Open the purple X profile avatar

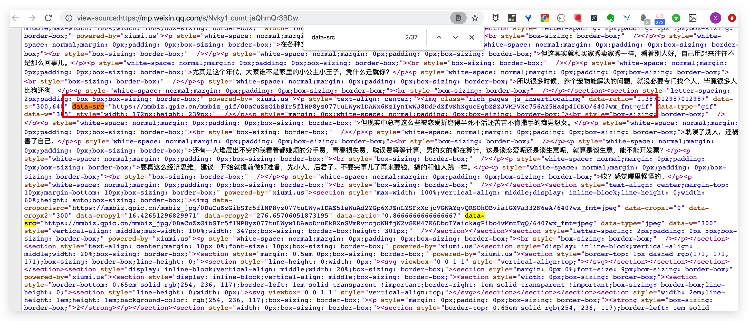point(715,18)
